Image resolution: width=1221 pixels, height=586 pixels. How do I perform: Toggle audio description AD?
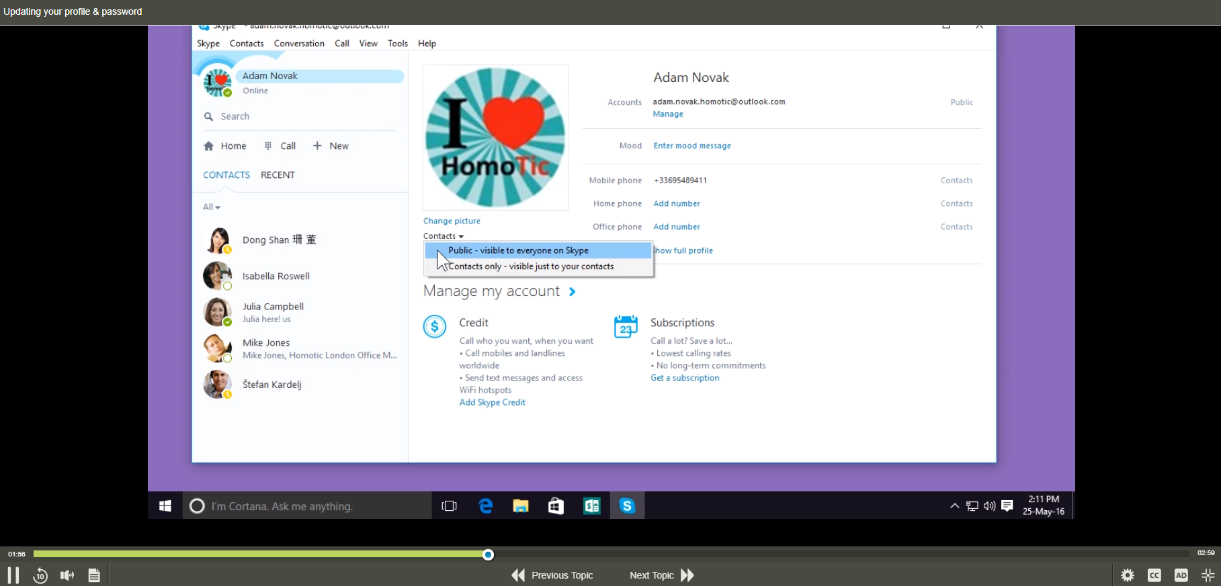click(x=1181, y=575)
